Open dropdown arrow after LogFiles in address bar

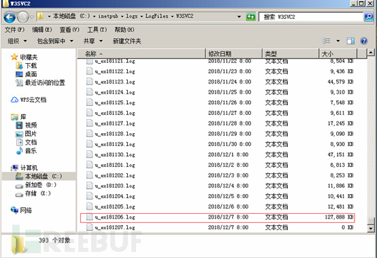(x=172, y=16)
